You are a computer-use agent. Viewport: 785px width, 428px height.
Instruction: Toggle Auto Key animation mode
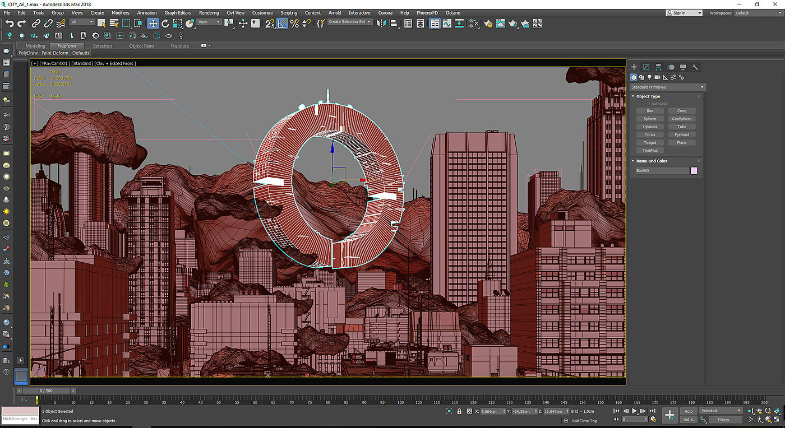689,411
